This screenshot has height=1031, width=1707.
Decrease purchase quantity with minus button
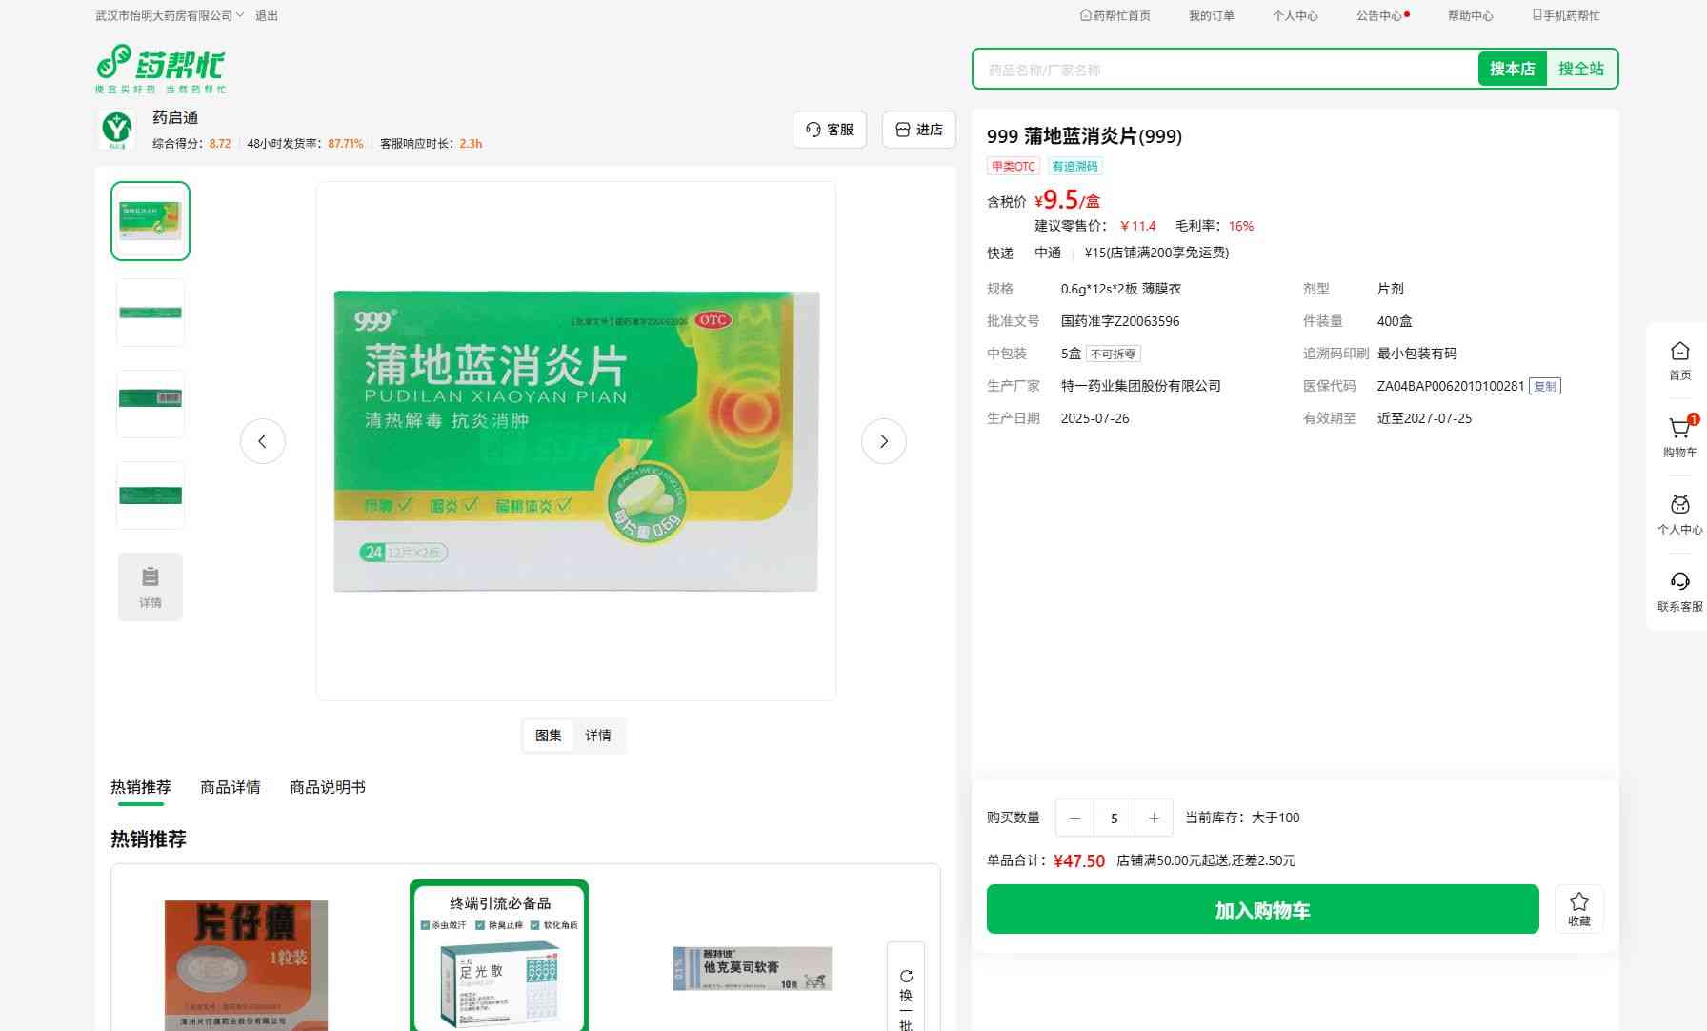pyautogui.click(x=1074, y=818)
